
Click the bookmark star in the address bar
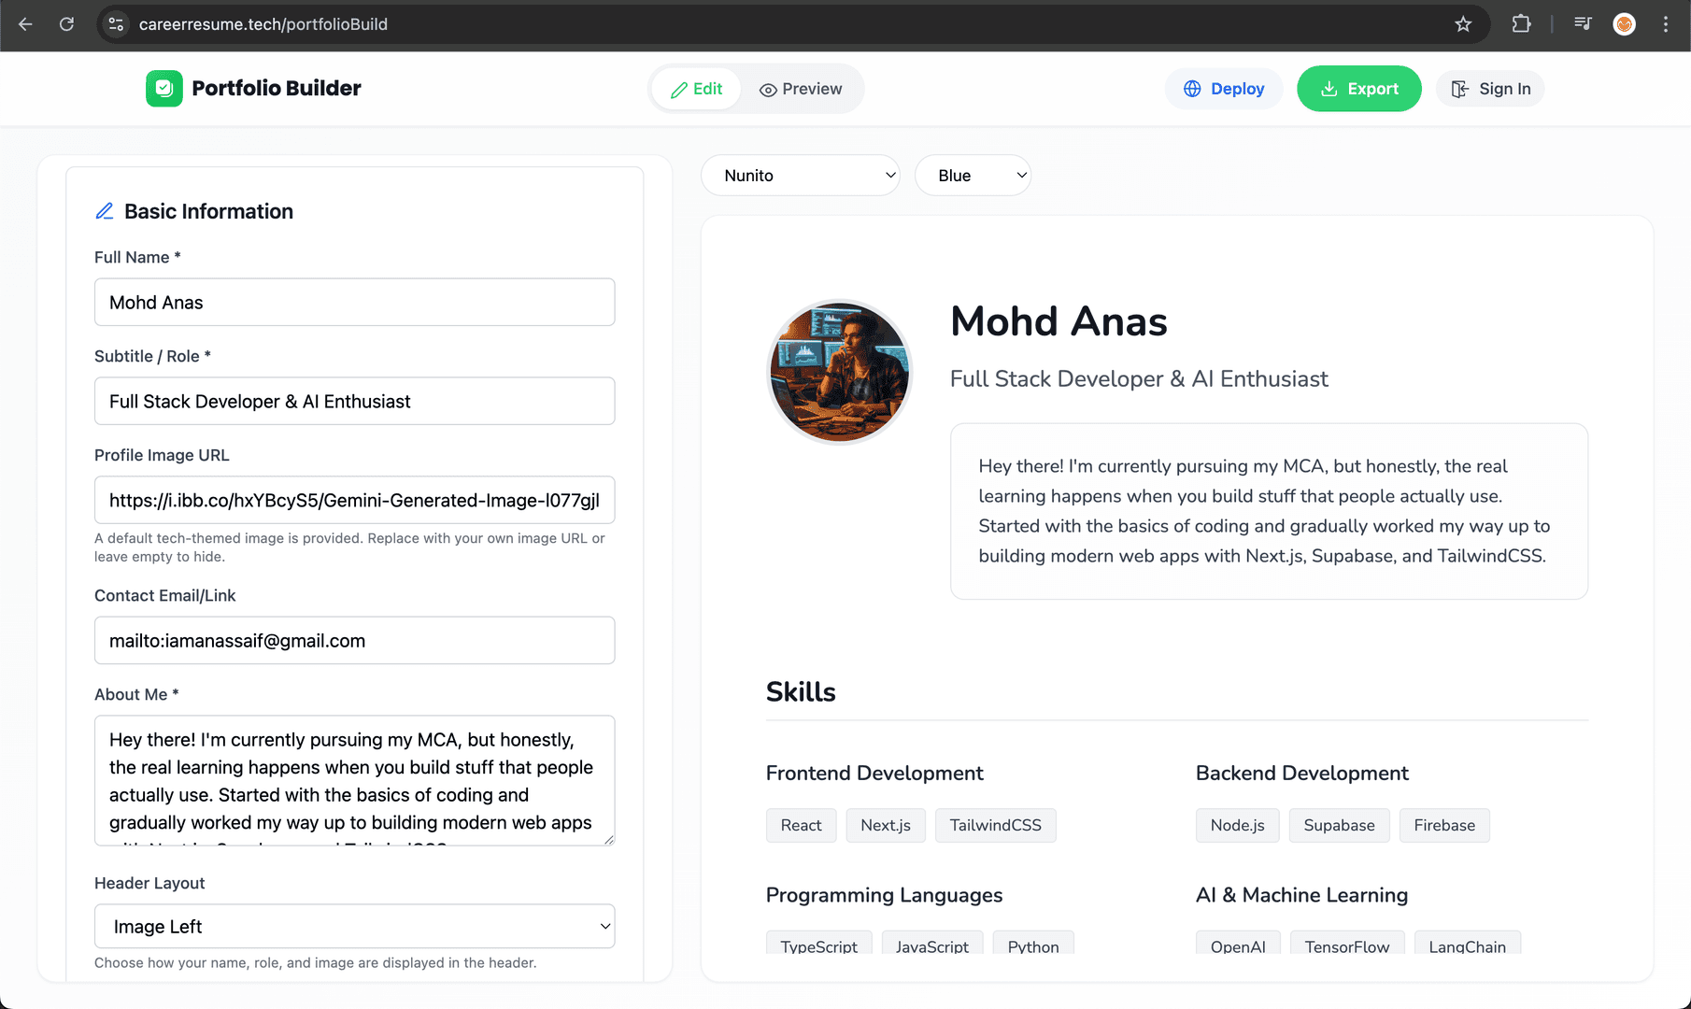coord(1463,24)
